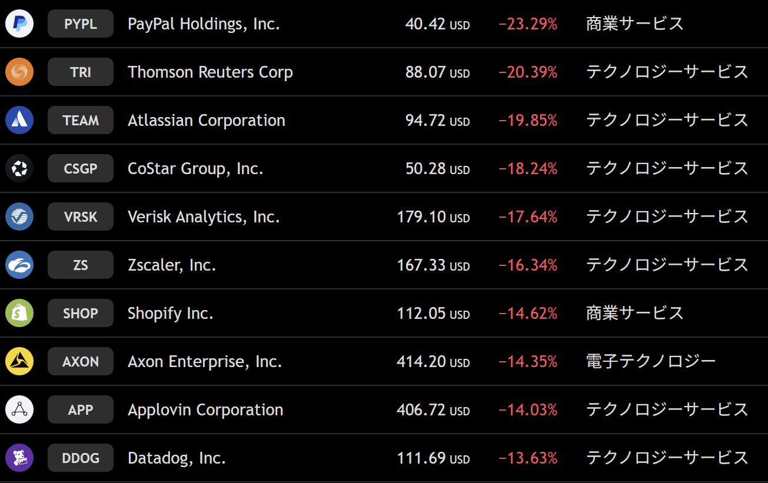
Task: Click the Axon yellow logo icon
Action: [x=19, y=362]
